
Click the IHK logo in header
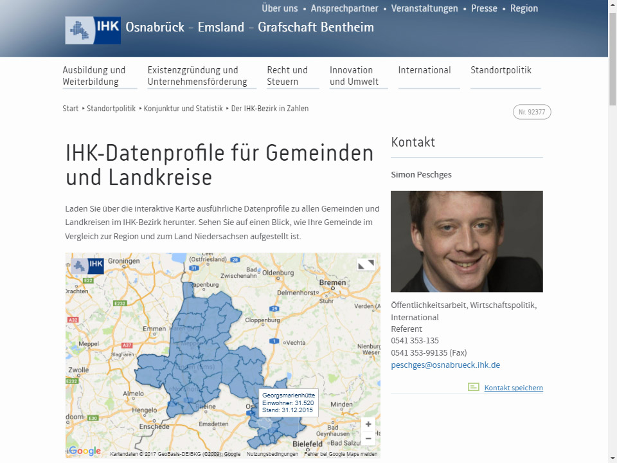[93, 30]
